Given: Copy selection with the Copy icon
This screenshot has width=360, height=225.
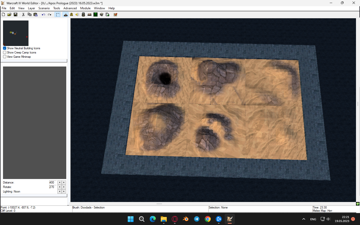Looking at the screenshot, I should (x=29, y=14).
